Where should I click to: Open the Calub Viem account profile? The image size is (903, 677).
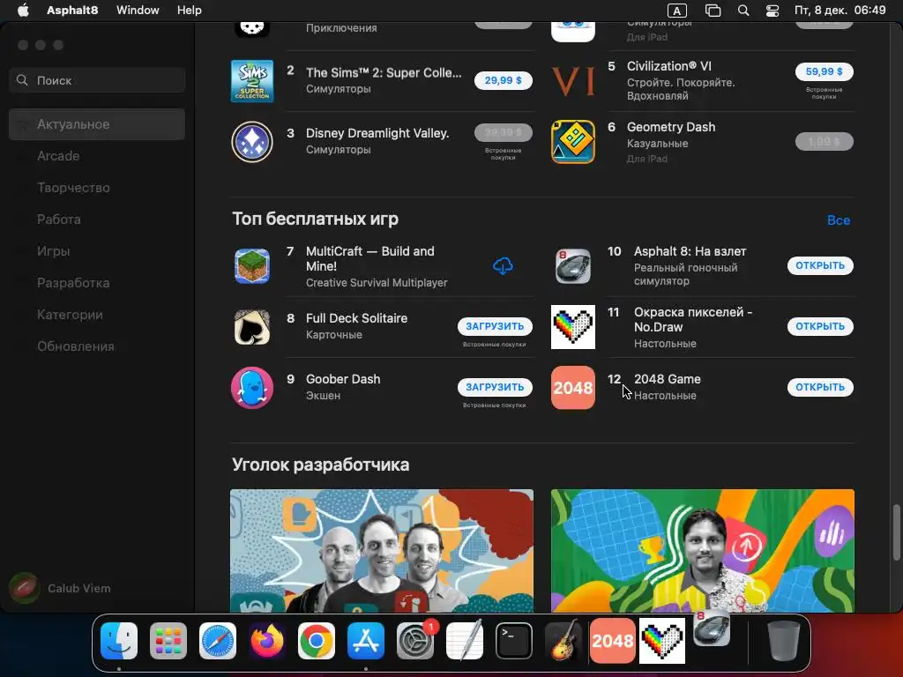(61, 588)
